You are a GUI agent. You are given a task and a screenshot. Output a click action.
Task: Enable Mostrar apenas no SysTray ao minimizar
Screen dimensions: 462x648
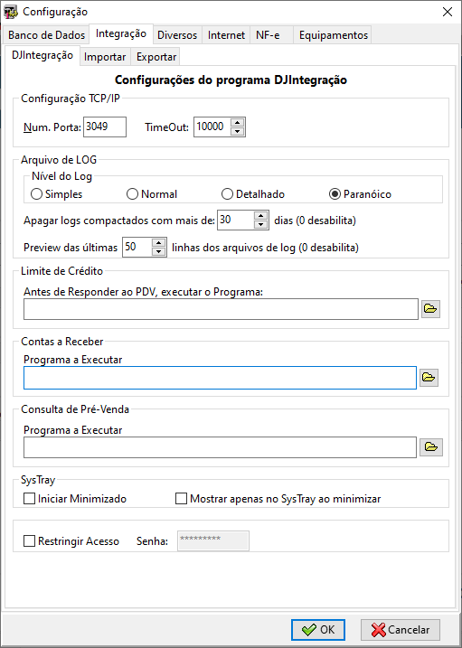coord(278,499)
